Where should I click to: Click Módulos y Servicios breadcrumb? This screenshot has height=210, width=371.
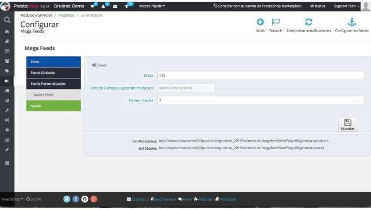pos(36,15)
